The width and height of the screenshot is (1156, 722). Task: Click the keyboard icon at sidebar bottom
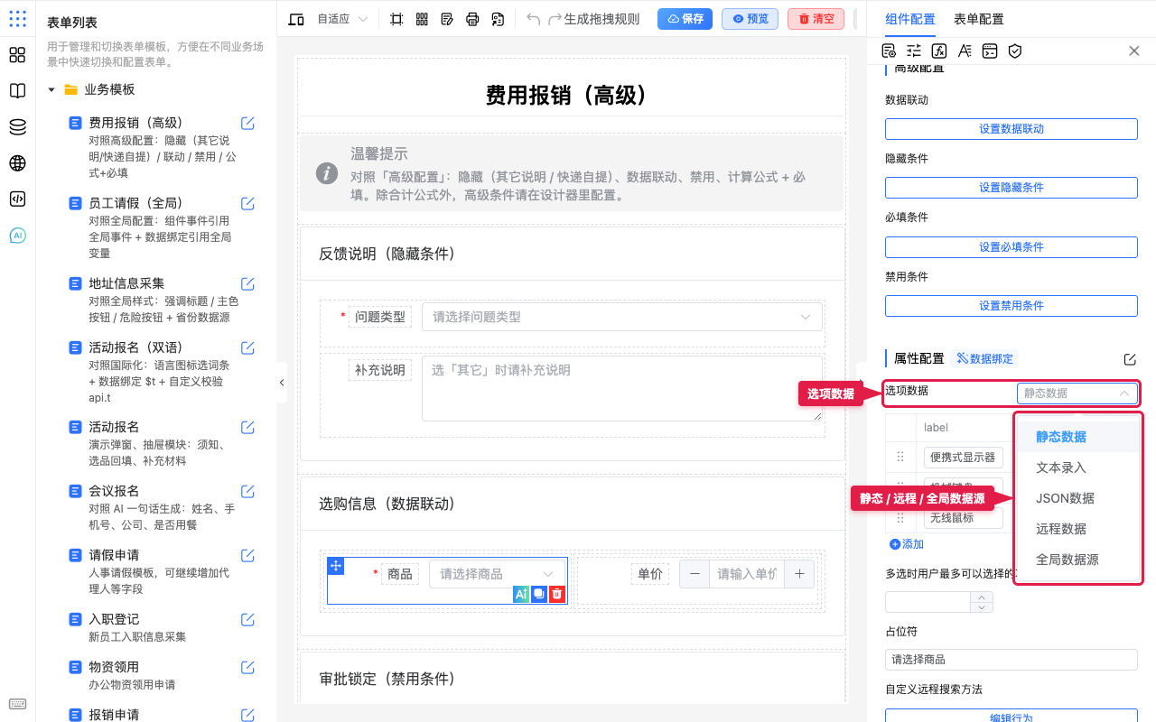pos(17,704)
